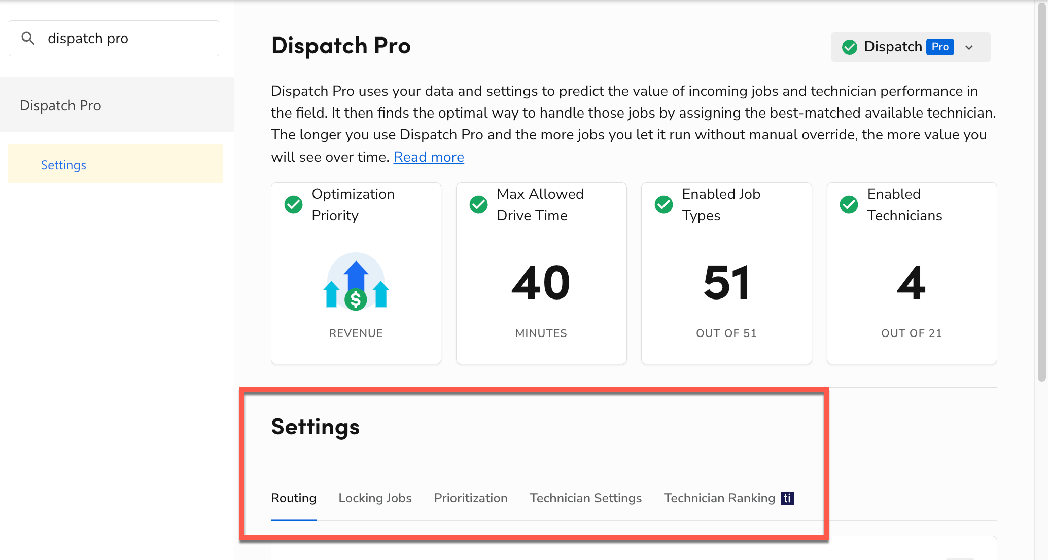This screenshot has height=560, width=1048.
Task: Click the Enabled Job Types green checkmark
Action: tap(663, 205)
